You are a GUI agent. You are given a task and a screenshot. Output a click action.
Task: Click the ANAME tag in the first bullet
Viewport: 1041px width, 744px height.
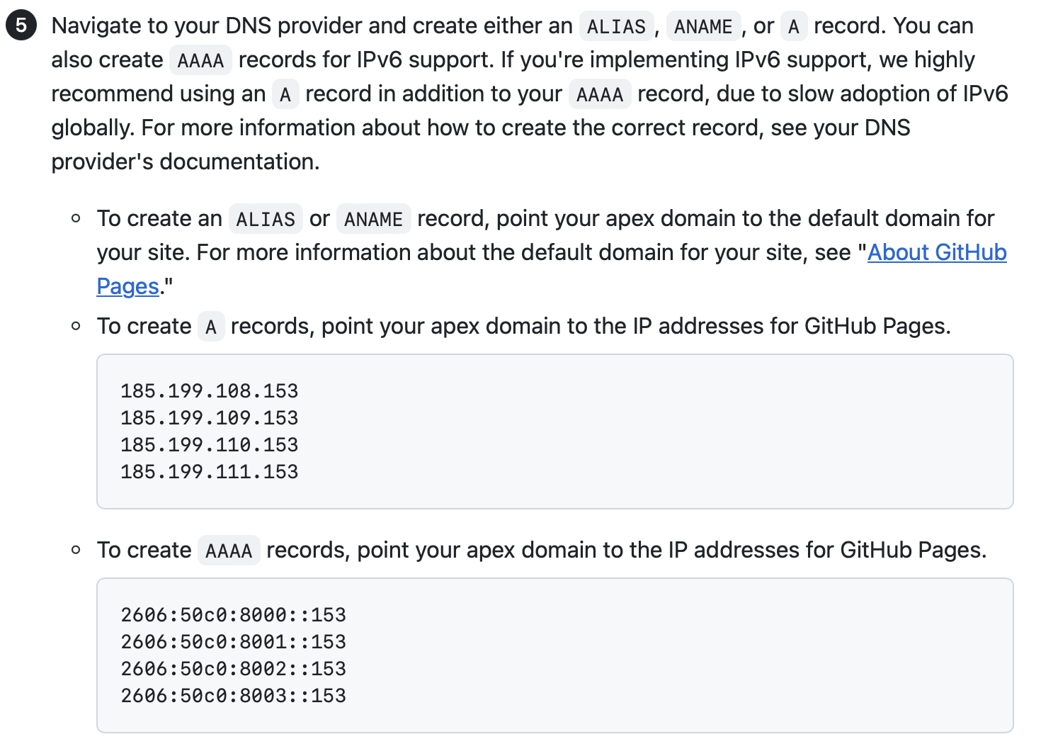(x=373, y=220)
